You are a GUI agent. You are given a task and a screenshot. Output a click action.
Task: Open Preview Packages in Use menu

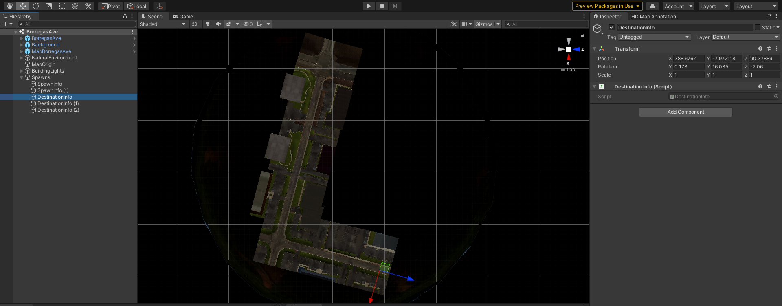coord(607,6)
